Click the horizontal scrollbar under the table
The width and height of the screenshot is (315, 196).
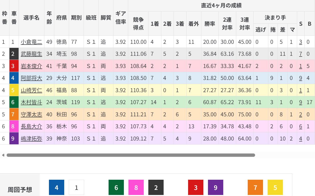131,155
